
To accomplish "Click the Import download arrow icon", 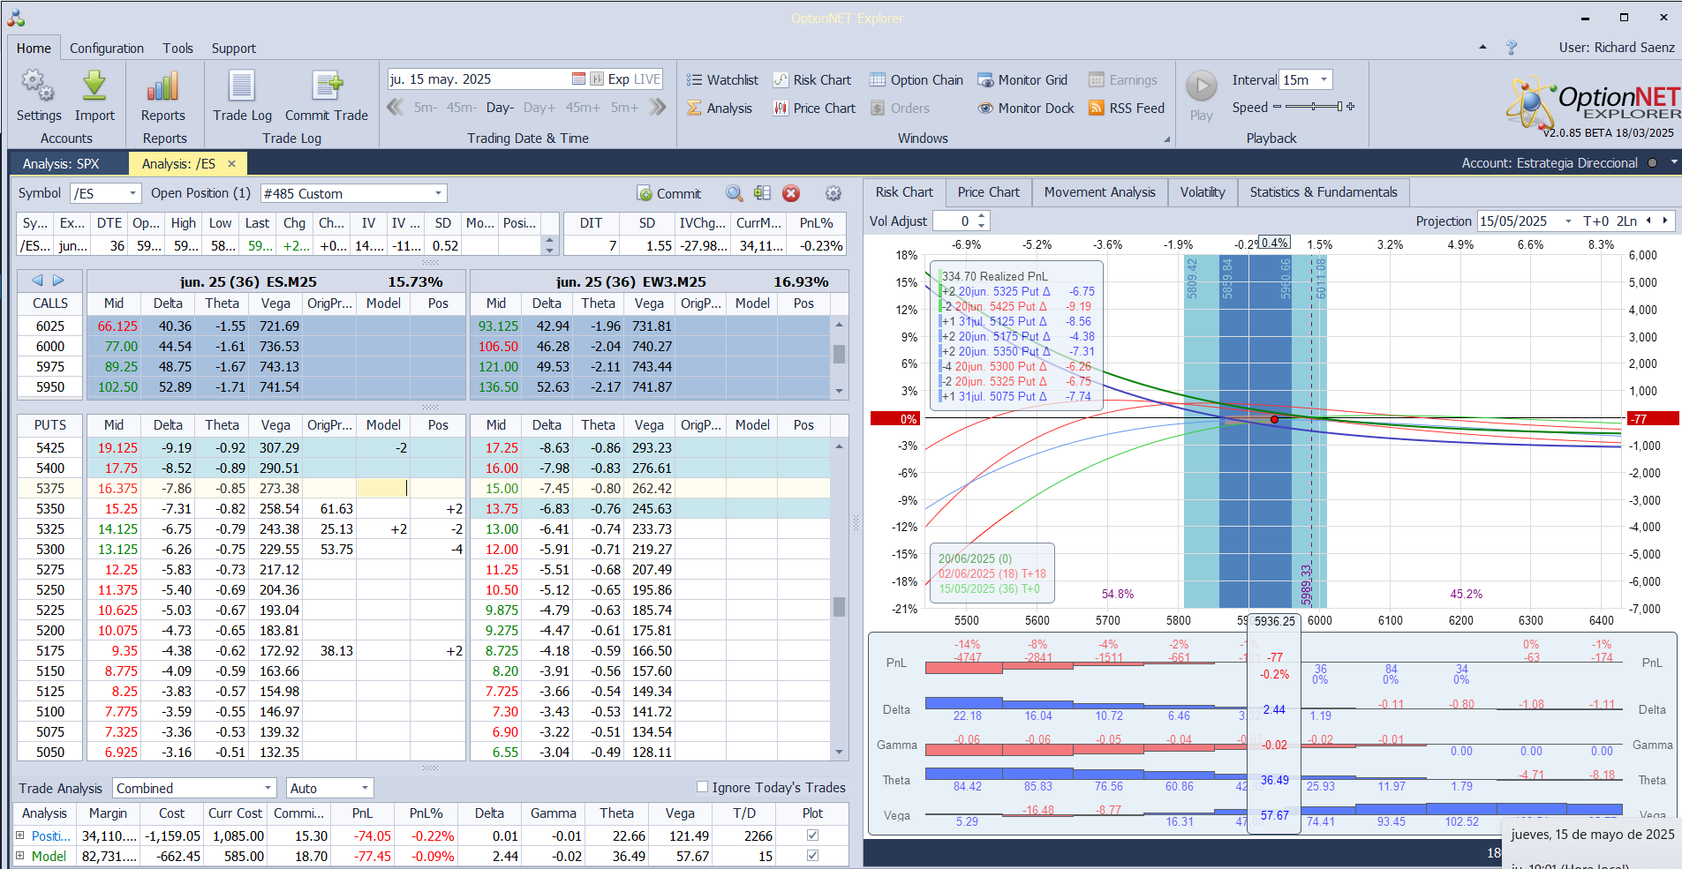I will click(x=94, y=86).
